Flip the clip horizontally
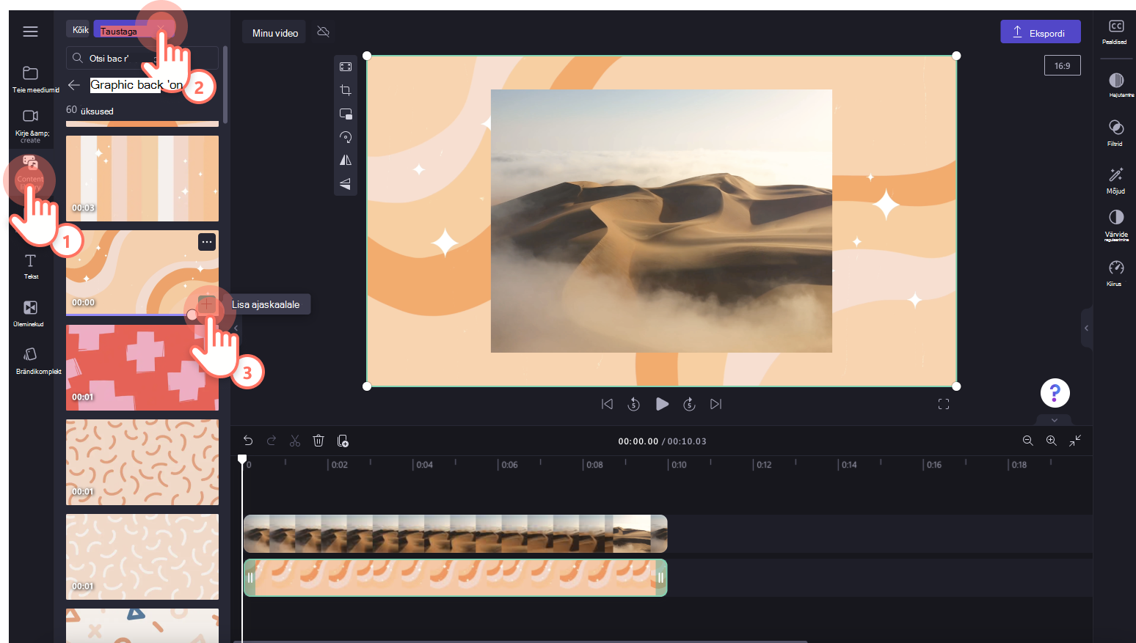The image size is (1136, 643). (x=346, y=161)
